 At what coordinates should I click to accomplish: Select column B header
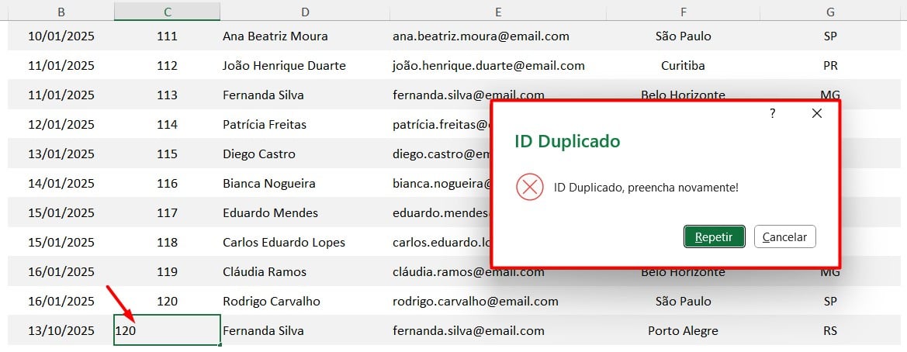pyautogui.click(x=61, y=12)
